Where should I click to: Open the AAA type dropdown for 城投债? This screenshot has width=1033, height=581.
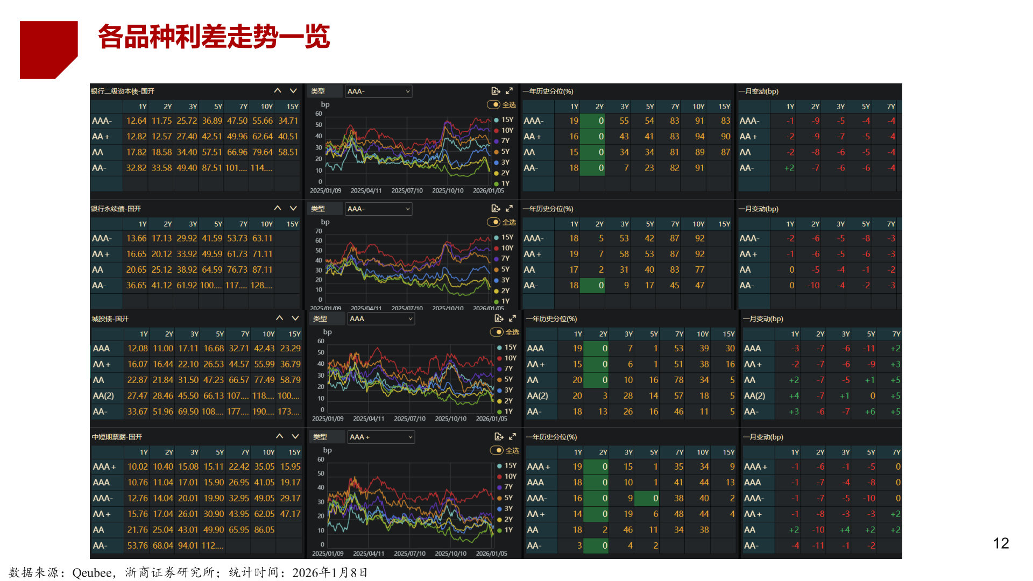(381, 318)
